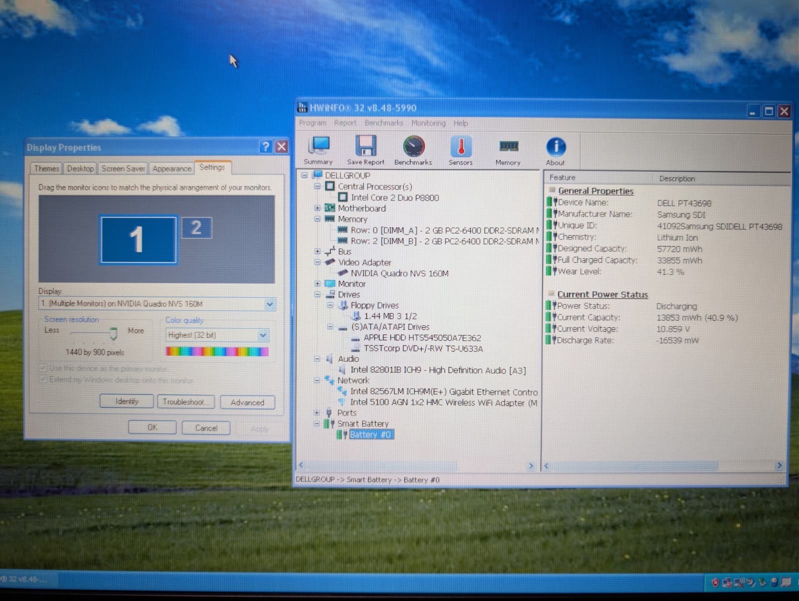
Task: Collapse the Smart Battery node
Action: [317, 423]
